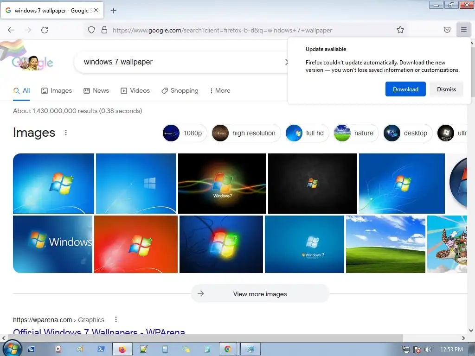The height and width of the screenshot is (356, 475).
Task: Click the 'About 1,430,000,000 results' text
Action: (77, 111)
